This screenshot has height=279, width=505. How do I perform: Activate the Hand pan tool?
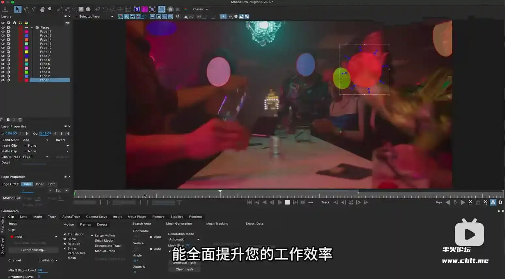click(x=42, y=9)
